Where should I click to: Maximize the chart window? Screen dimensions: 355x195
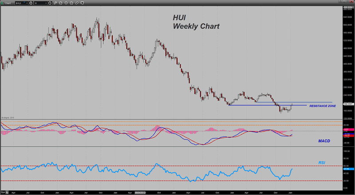pos(348,1)
